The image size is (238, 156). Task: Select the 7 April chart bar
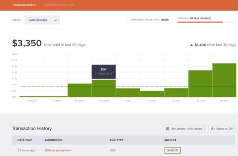(x=128, y=93)
